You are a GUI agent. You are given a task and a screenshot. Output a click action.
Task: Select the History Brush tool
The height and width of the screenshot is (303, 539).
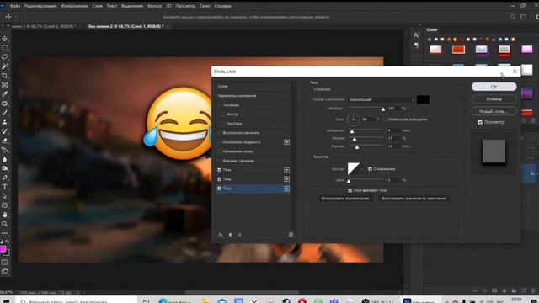coord(5,131)
